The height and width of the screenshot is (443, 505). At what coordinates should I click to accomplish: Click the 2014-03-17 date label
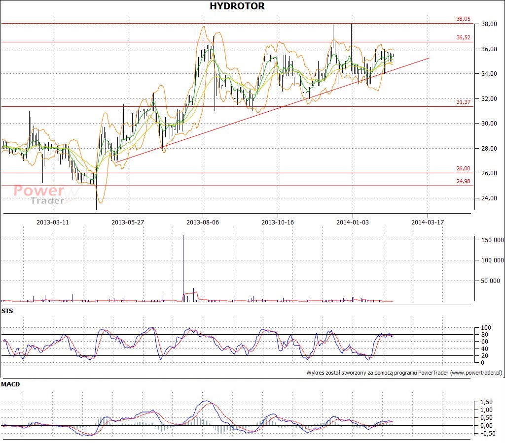pos(428,222)
